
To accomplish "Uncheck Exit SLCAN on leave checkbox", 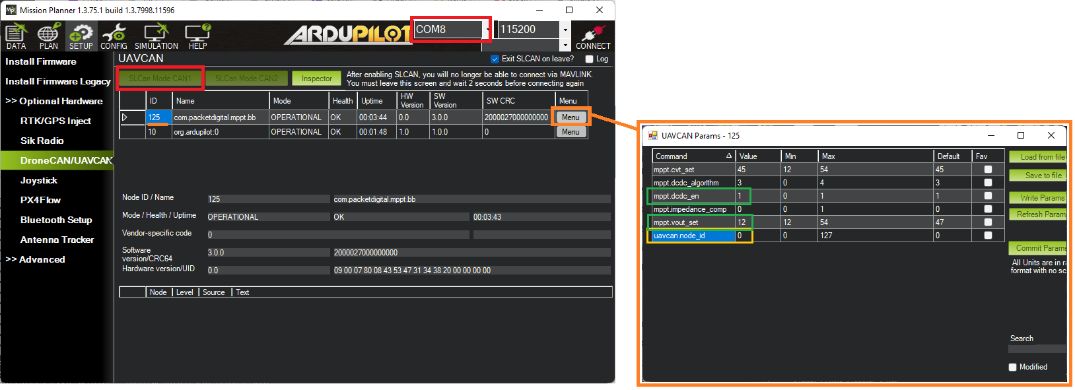I will (495, 59).
